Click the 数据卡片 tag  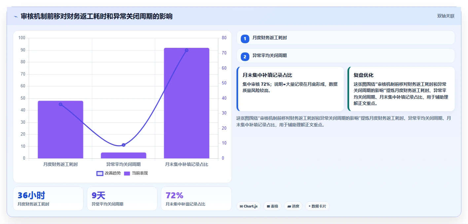point(317,206)
